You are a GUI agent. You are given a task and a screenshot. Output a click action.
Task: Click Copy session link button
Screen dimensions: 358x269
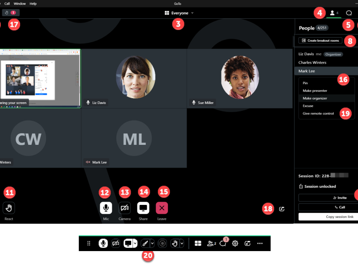pyautogui.click(x=328, y=217)
